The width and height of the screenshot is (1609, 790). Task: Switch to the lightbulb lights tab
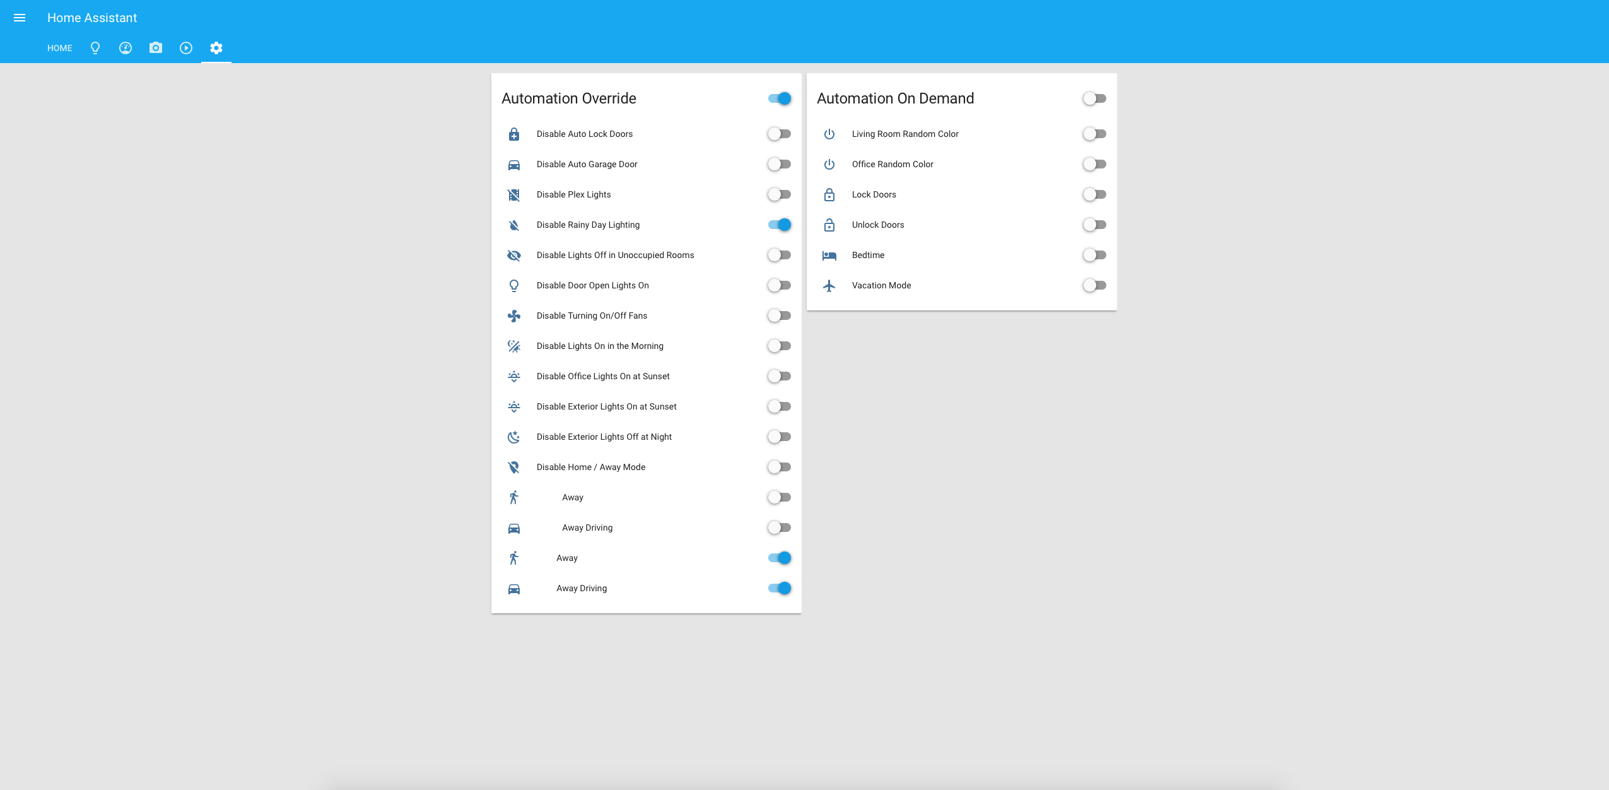click(x=95, y=48)
